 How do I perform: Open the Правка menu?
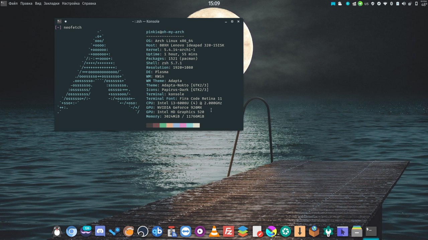(26, 3)
